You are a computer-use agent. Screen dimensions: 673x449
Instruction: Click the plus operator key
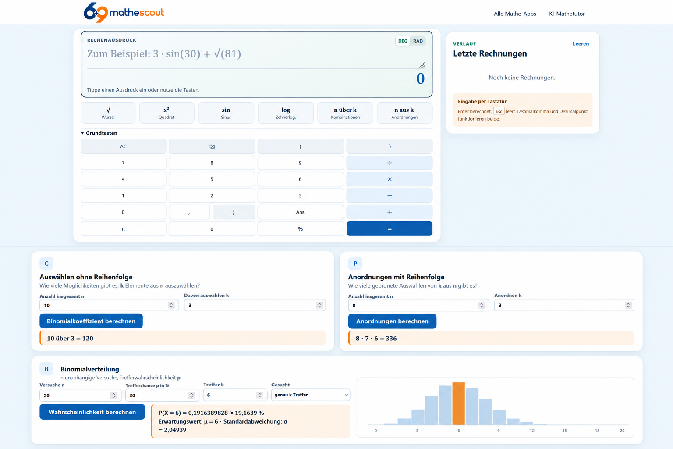[390, 212]
